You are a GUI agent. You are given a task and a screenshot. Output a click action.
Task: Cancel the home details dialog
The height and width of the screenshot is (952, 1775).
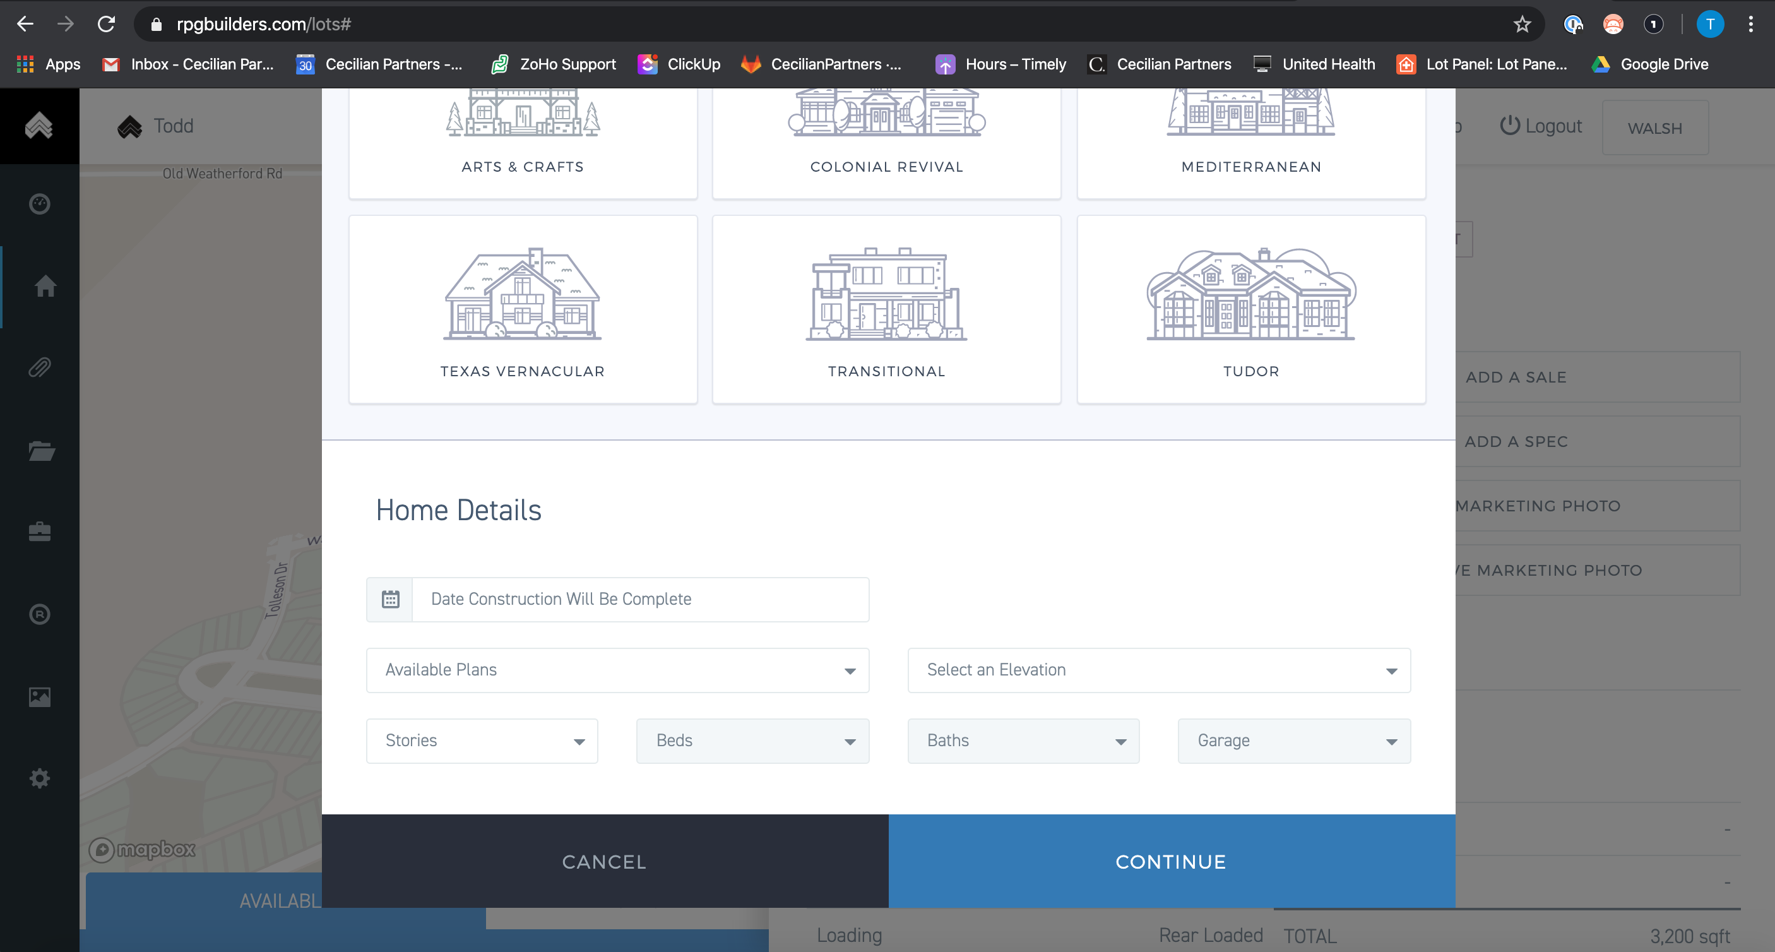(604, 861)
